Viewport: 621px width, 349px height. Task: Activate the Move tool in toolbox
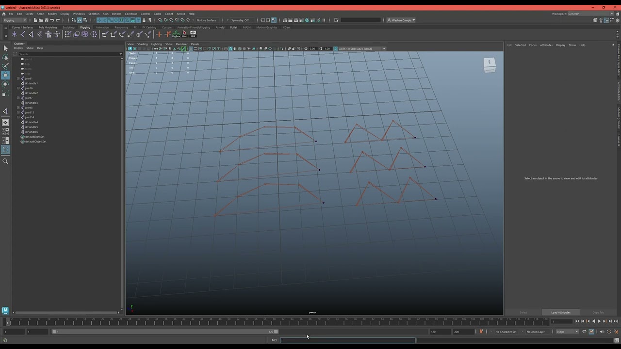coord(5,75)
